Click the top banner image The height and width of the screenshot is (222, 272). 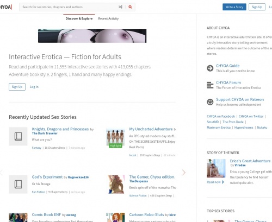[92, 36]
